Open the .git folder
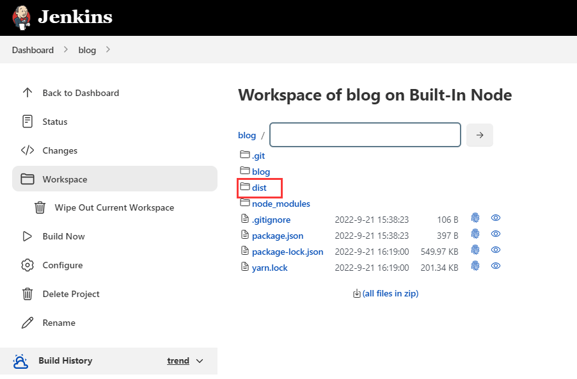This screenshot has width=577, height=379. pos(258,156)
